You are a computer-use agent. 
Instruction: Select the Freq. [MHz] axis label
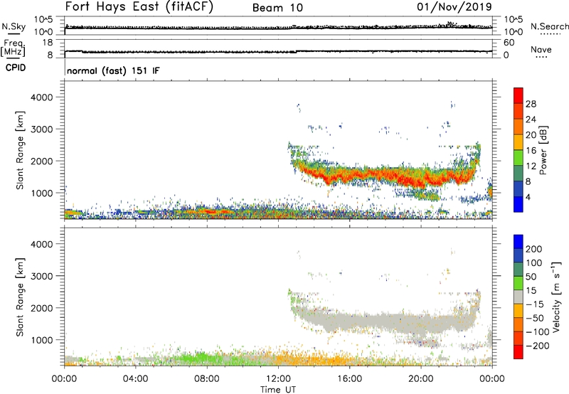(x=14, y=48)
